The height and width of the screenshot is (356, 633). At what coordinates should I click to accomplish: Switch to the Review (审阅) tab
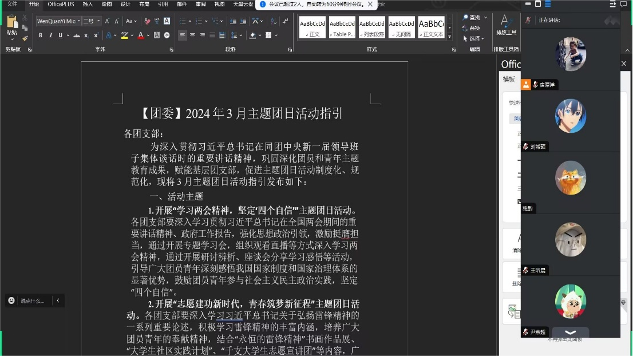[x=201, y=4]
